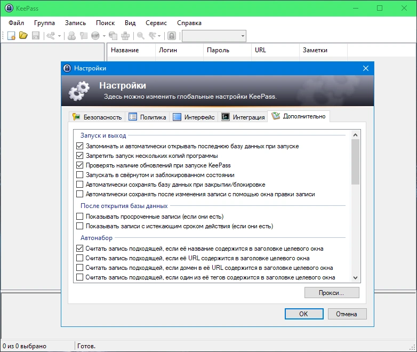
Task: Switch to the Интерфейс tab
Action: [194, 117]
